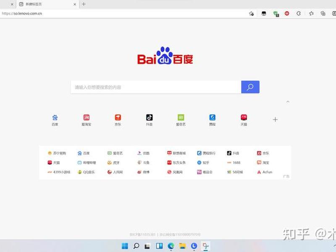Open File Explorer from the taskbar
336x252 pixels.
182,246
